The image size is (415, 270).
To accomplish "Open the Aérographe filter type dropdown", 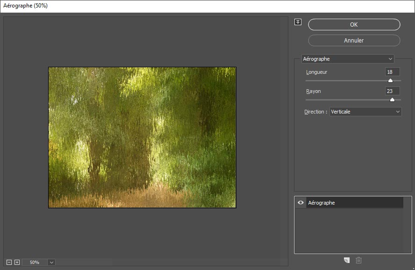I will point(348,59).
